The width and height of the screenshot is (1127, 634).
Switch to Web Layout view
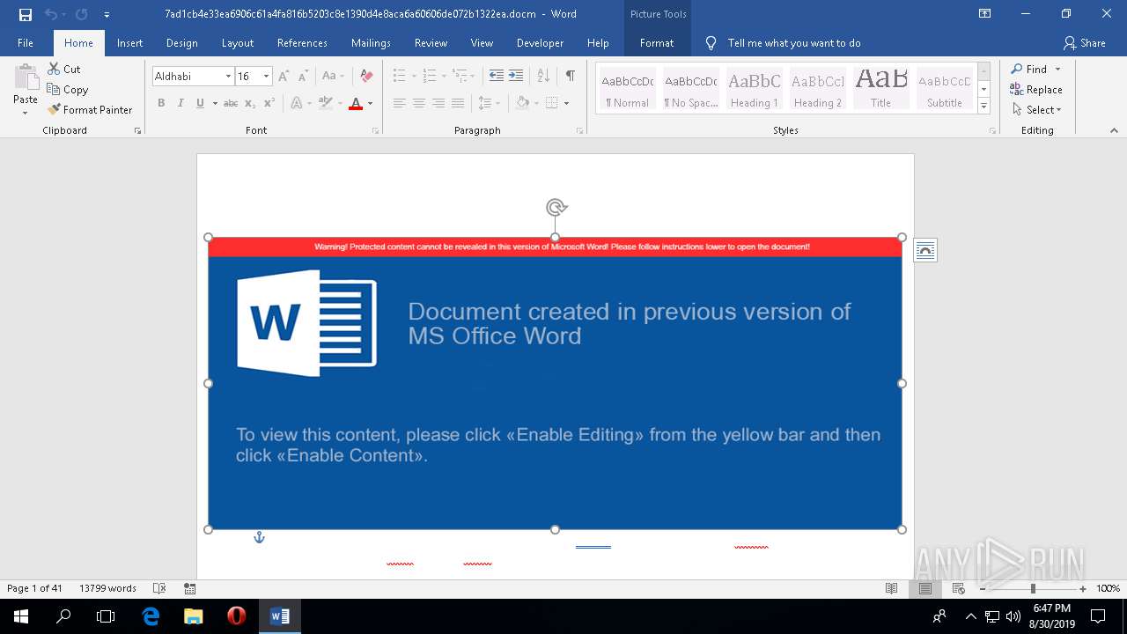click(959, 588)
